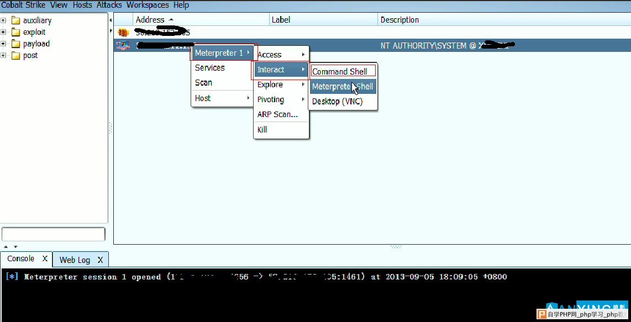Screen dimensions: 631x322
Task: Close the Console tab
Action: coord(45,259)
